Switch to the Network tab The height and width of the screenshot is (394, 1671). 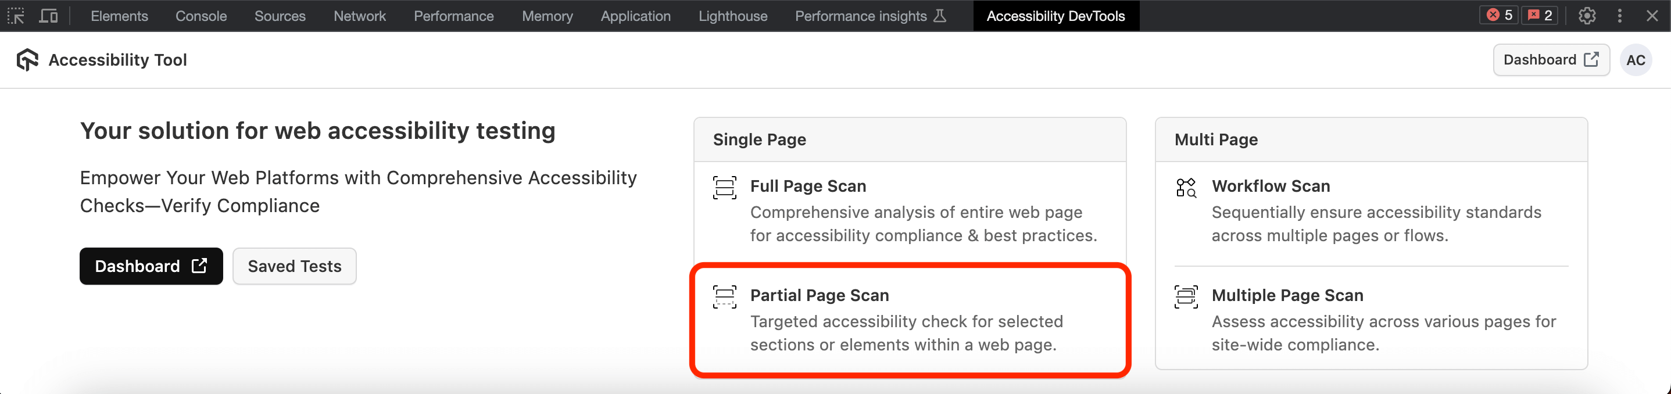359,16
